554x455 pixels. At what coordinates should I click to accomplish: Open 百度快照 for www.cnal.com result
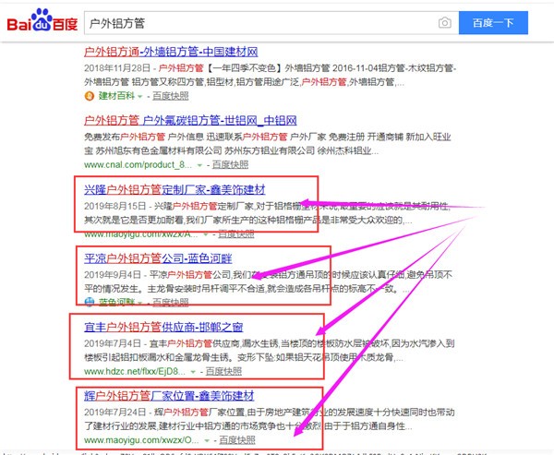pos(230,164)
